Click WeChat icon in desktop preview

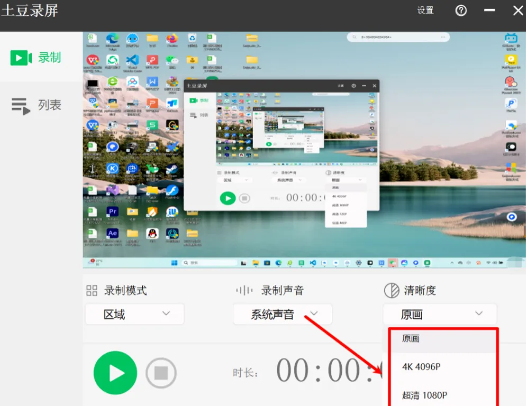pyautogui.click(x=172, y=60)
